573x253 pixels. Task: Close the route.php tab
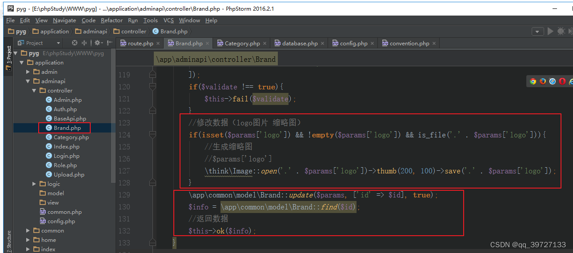(x=158, y=44)
